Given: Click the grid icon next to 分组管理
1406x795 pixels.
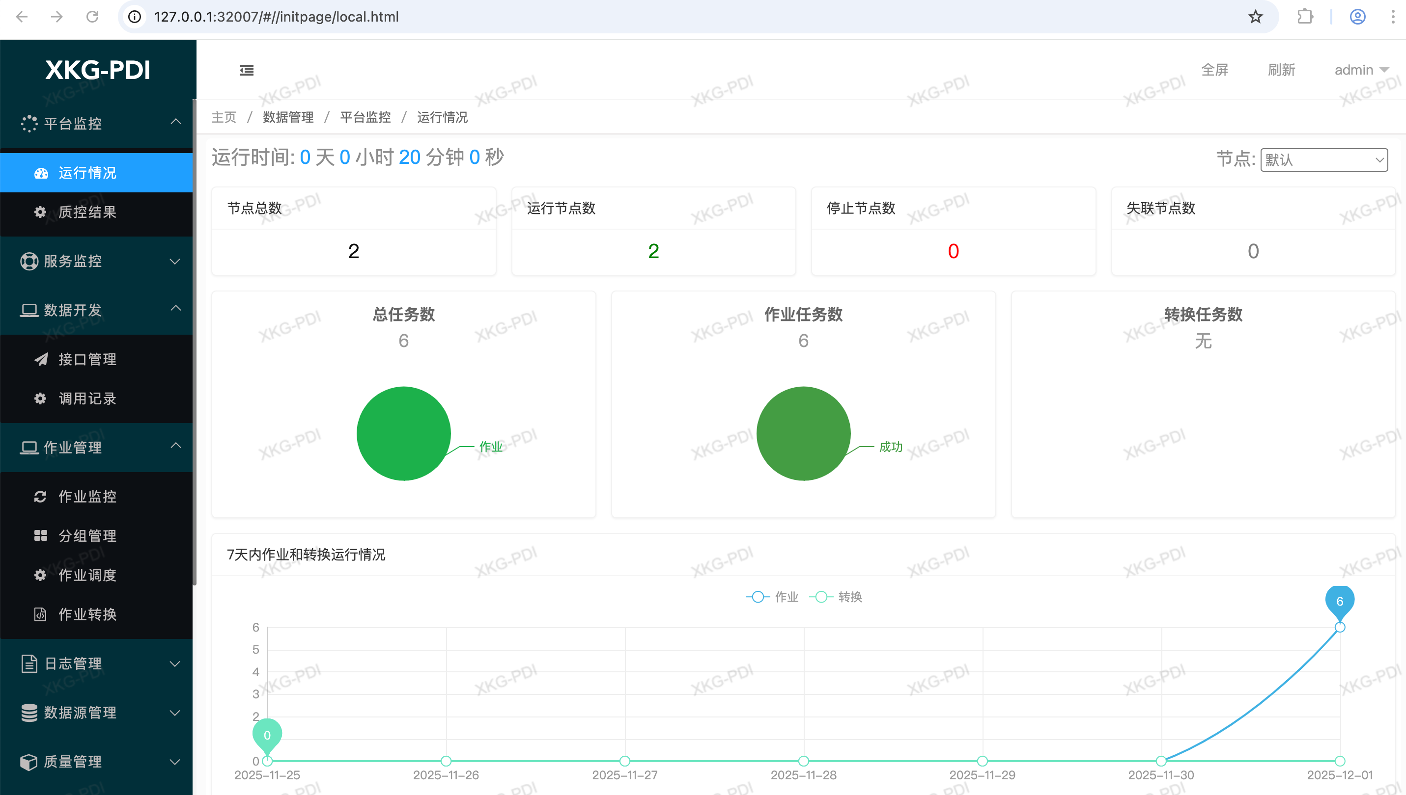Looking at the screenshot, I should click(x=40, y=535).
